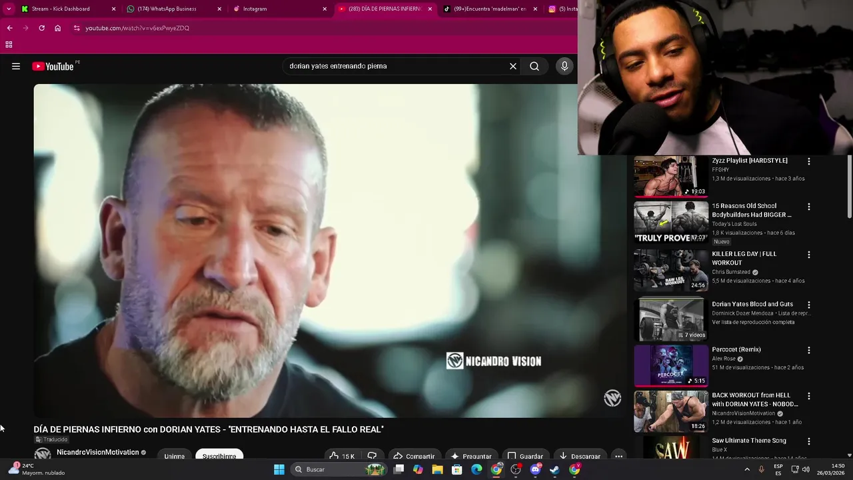This screenshot has height=480, width=853.
Task: Close the Instagram tab
Action: tap(325, 9)
